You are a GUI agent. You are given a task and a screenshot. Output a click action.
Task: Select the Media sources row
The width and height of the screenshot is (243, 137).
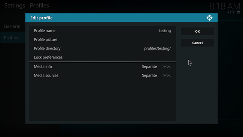(103, 75)
